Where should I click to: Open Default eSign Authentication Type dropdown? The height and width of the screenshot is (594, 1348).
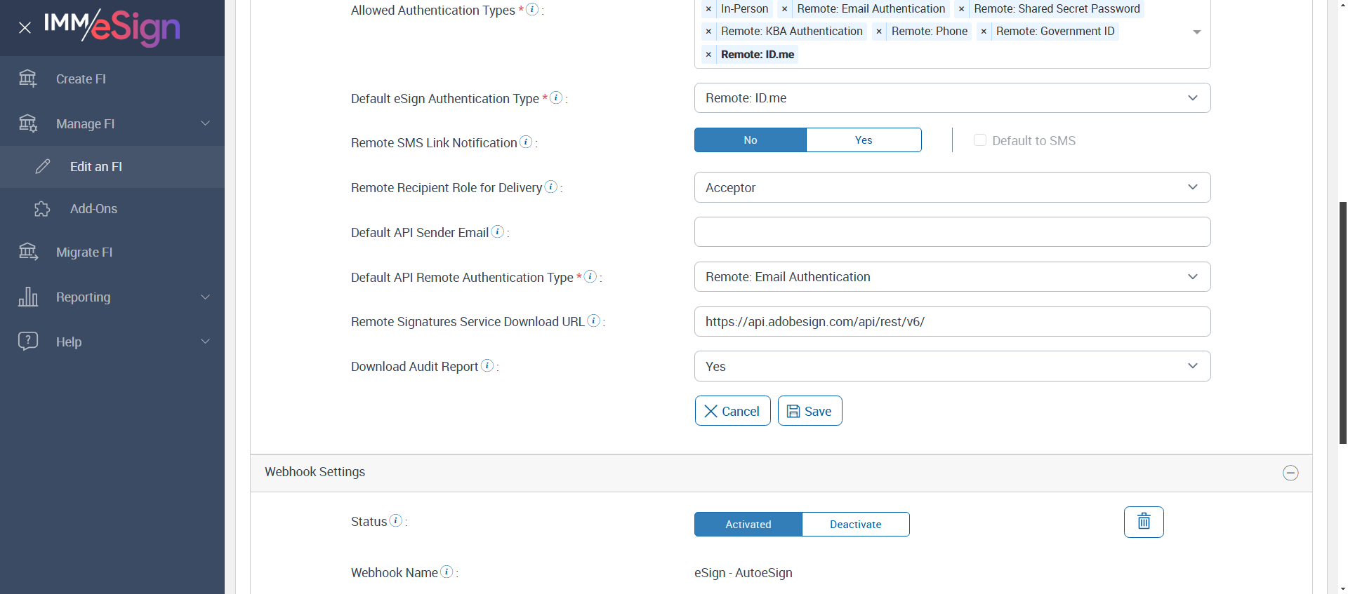pyautogui.click(x=952, y=98)
